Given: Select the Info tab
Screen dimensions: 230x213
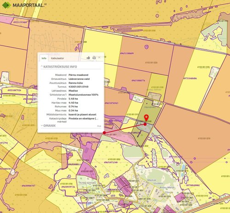Looking at the screenshot, I should pos(44,58).
